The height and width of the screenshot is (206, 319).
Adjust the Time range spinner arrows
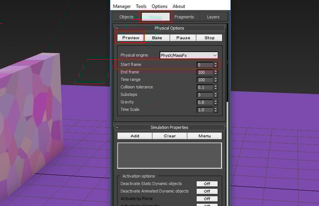215,80
